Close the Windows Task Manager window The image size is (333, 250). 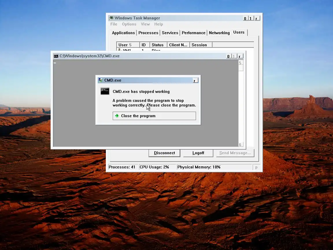pyautogui.click(x=257, y=19)
